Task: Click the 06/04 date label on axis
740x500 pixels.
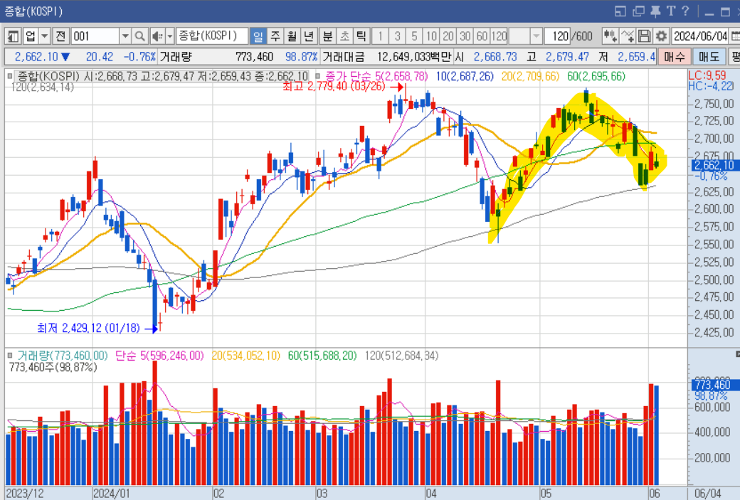Action: pos(707,494)
